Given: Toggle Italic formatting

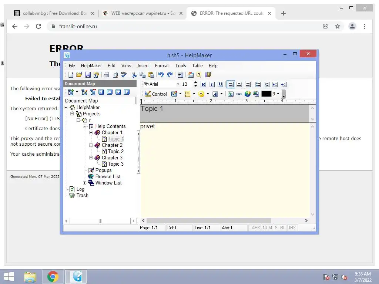Looking at the screenshot, I should (212, 85).
